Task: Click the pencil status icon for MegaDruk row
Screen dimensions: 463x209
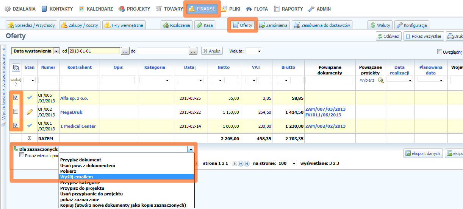Action: coord(30,112)
